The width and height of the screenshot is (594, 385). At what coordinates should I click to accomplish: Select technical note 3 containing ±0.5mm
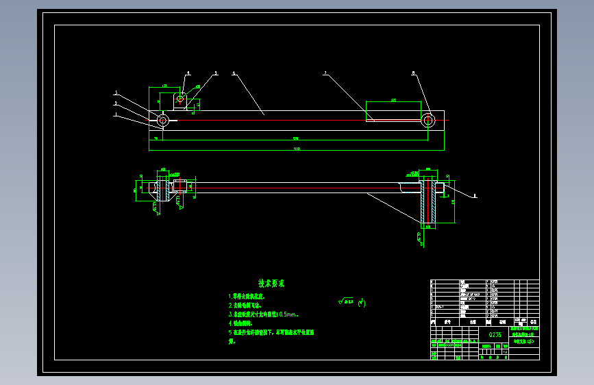tap(263, 314)
